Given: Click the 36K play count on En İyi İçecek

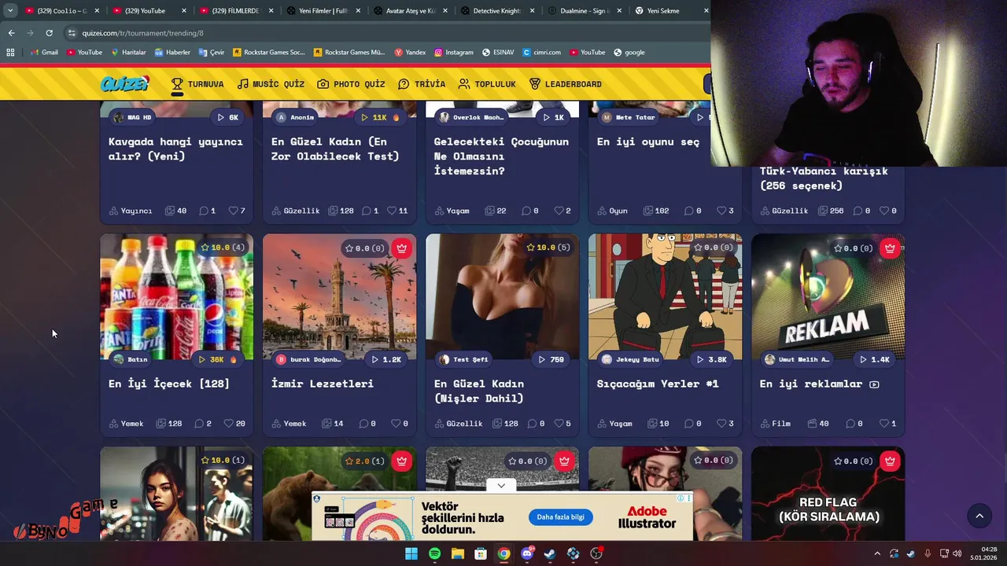Looking at the screenshot, I should point(217,359).
